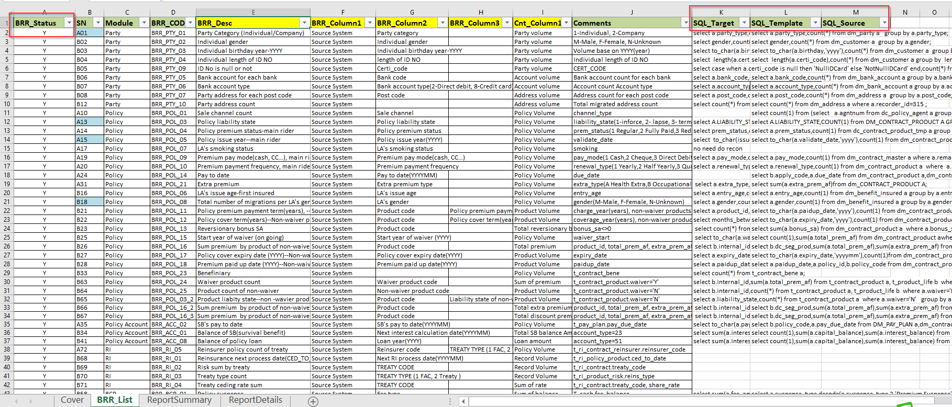952x407 pixels.
Task: Go to the ReportDetails sheet tab
Action: coord(256,400)
